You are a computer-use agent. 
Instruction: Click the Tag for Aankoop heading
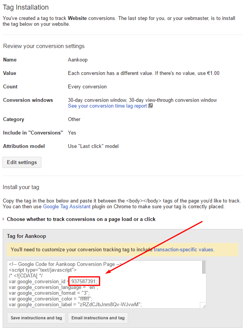[x=26, y=236]
